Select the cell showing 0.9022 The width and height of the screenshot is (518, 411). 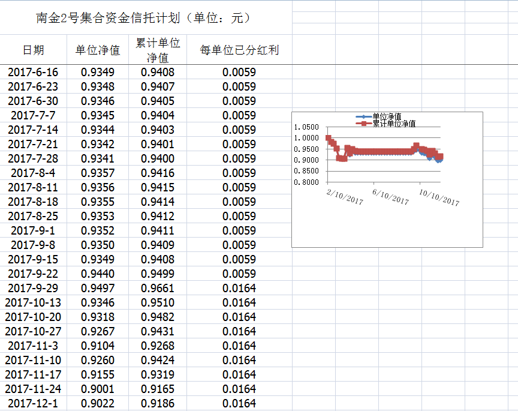(98, 403)
